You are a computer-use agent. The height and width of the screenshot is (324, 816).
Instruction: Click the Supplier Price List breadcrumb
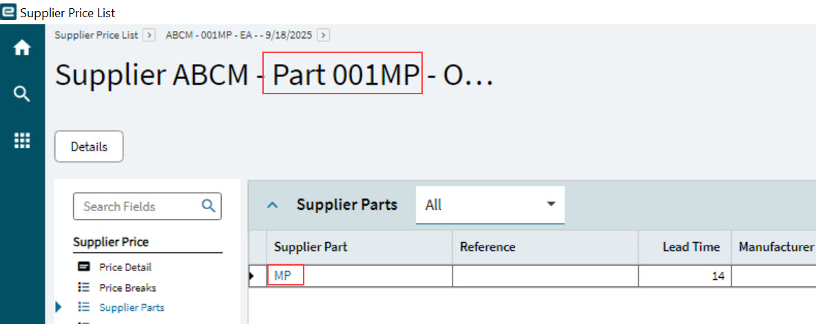[x=96, y=35]
